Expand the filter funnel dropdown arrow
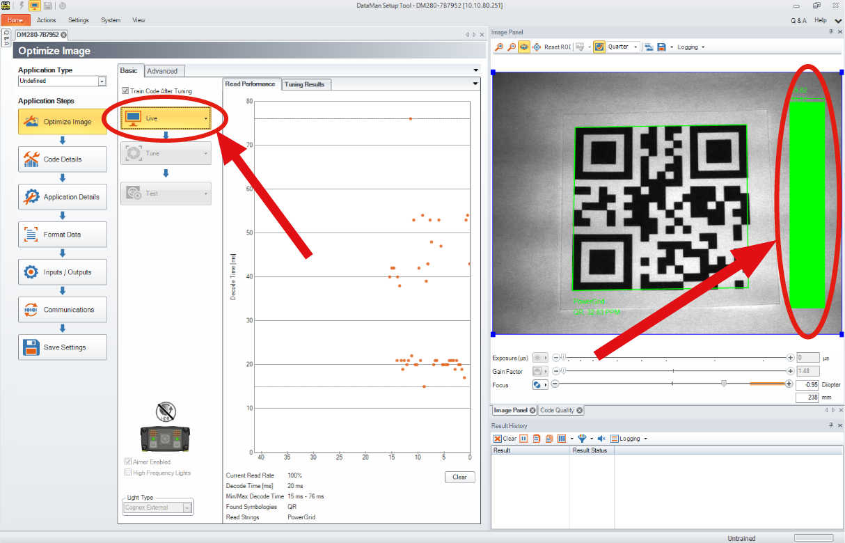Image resolution: width=845 pixels, height=543 pixels. 591,439
